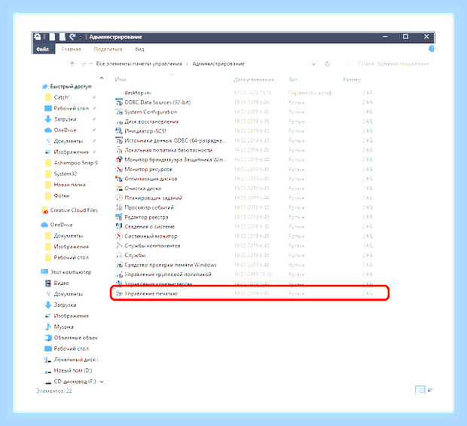
Task: Click the System Configuration icon
Action: point(119,112)
